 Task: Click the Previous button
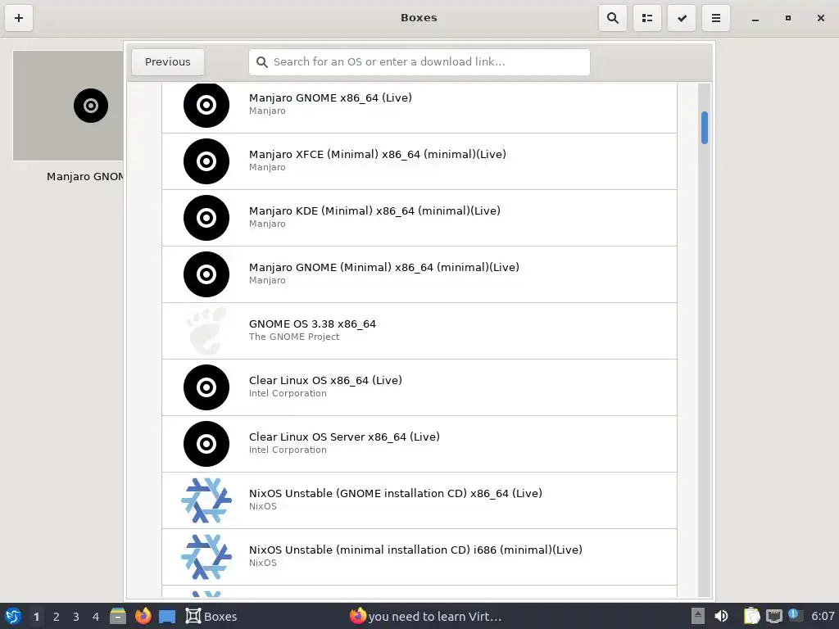click(x=168, y=62)
